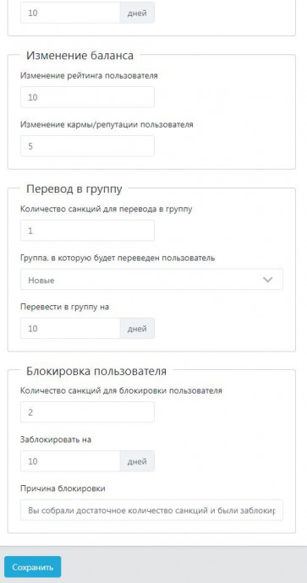Screen dimensions: 307x583
Task: Click the Блокировка пользователя section heading
Action: tap(96, 371)
